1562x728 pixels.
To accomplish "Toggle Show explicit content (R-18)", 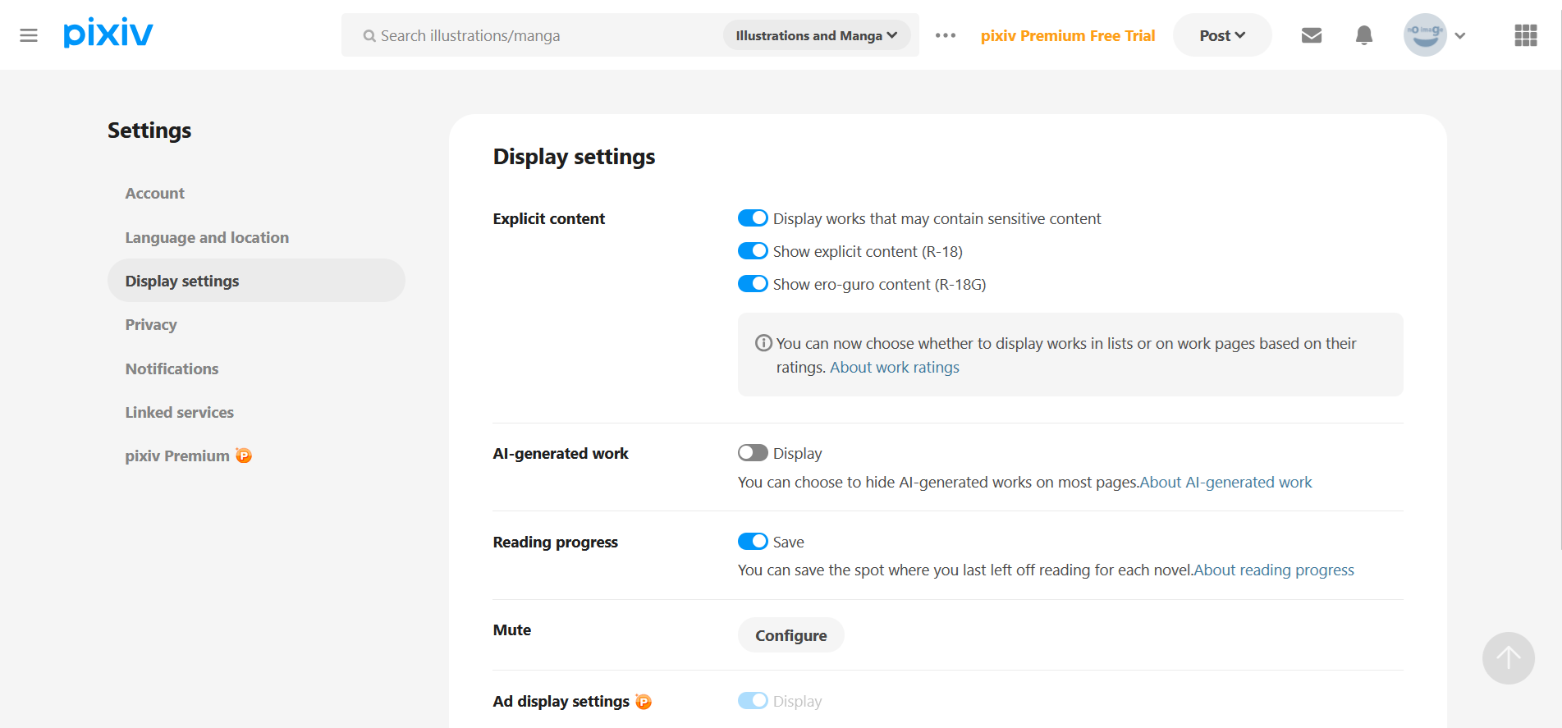I will pyautogui.click(x=753, y=251).
